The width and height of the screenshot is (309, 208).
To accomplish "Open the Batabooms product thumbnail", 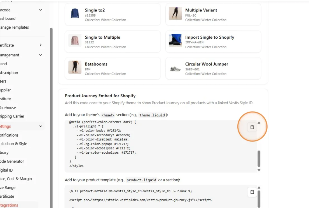I will (x=75, y=67).
